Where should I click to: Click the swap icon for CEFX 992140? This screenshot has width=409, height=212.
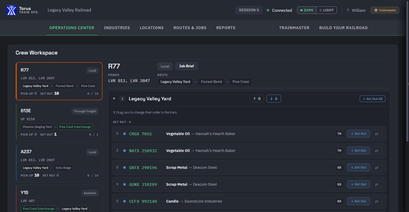[x=377, y=201]
